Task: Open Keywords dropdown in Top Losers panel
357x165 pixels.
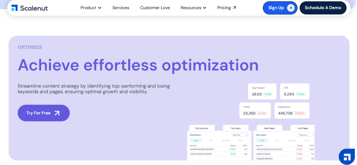Action: (307, 135)
